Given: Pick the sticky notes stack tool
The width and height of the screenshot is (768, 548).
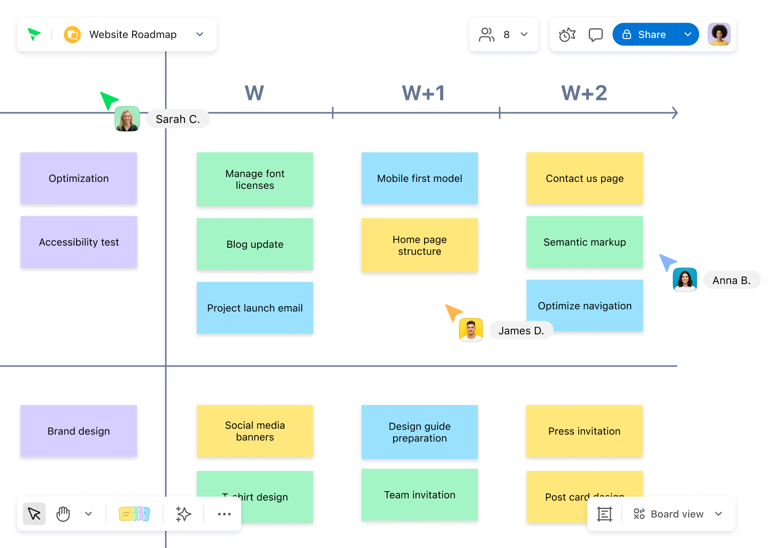Looking at the screenshot, I should click(134, 514).
